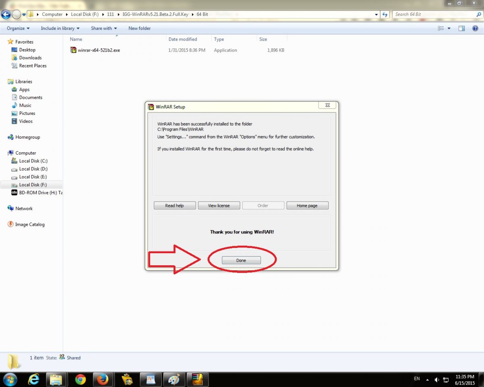Click the Back navigation arrow in Explorer
The width and height of the screenshot is (484, 387).
click(x=6, y=15)
